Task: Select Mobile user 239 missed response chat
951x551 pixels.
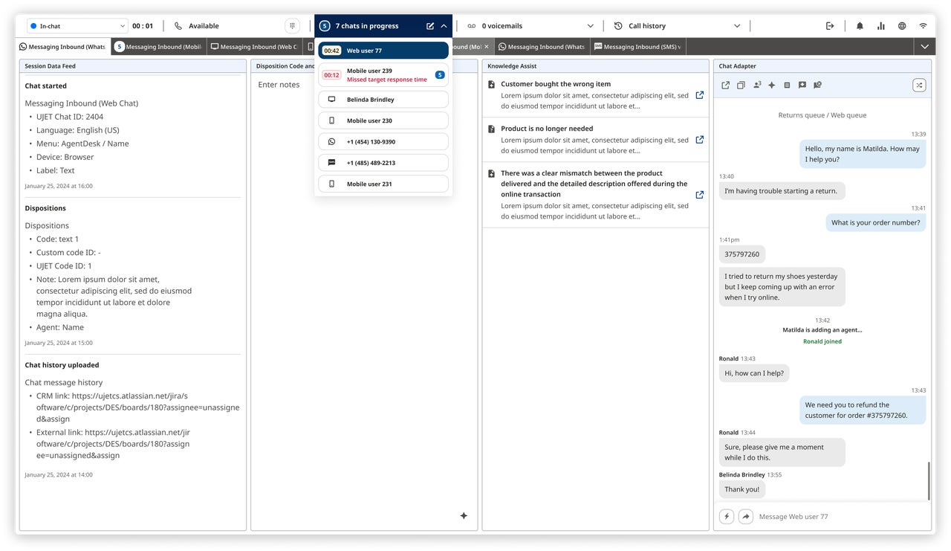Action: 383,74
